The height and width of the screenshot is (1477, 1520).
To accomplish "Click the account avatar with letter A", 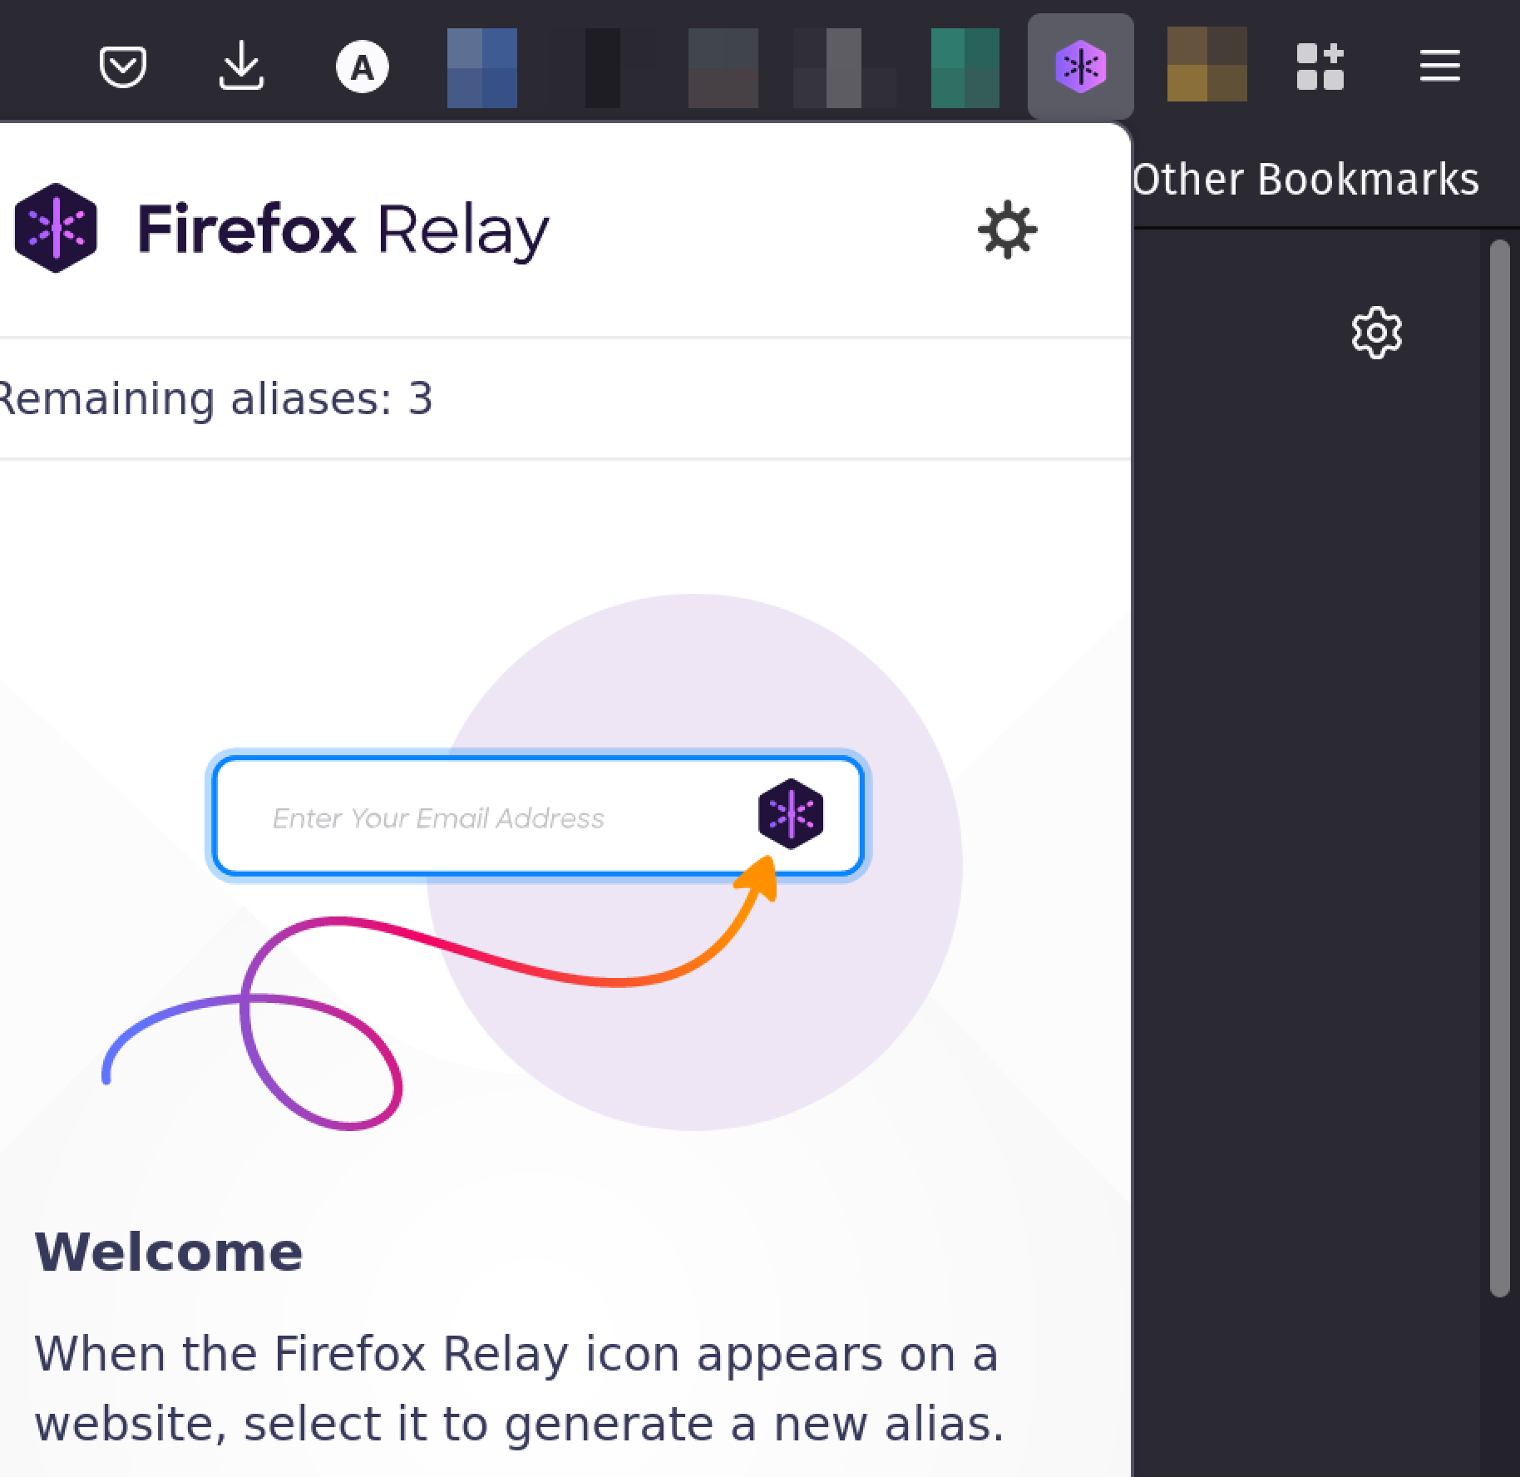I will tap(362, 67).
